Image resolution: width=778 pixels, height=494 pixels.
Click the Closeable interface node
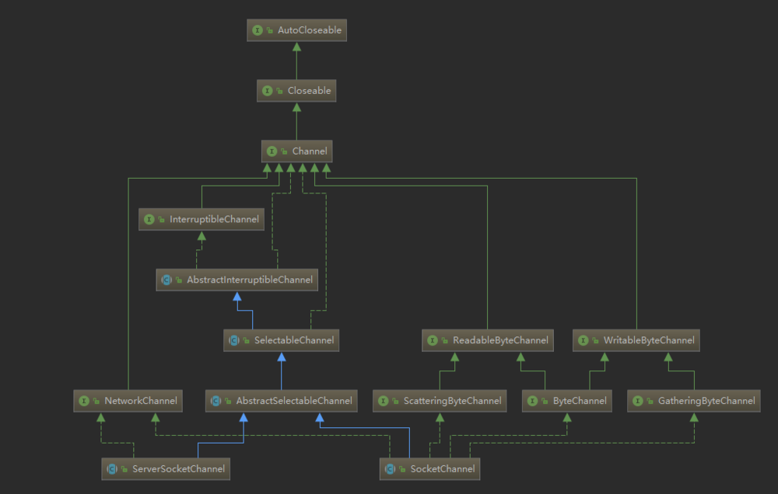(x=296, y=91)
